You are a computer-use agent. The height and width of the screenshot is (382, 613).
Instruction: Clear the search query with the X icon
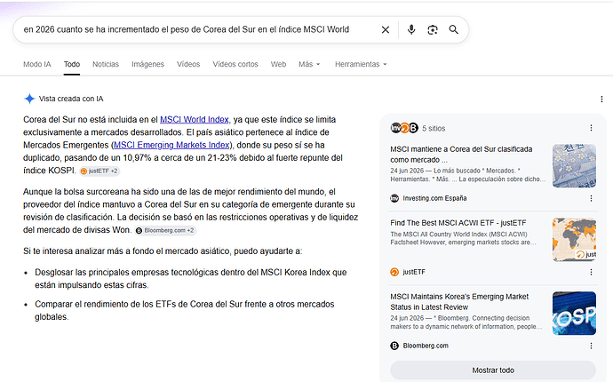[385, 29]
